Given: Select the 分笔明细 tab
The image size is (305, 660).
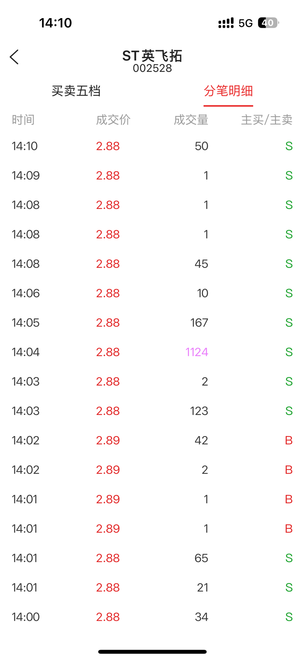Looking at the screenshot, I should point(228,91).
